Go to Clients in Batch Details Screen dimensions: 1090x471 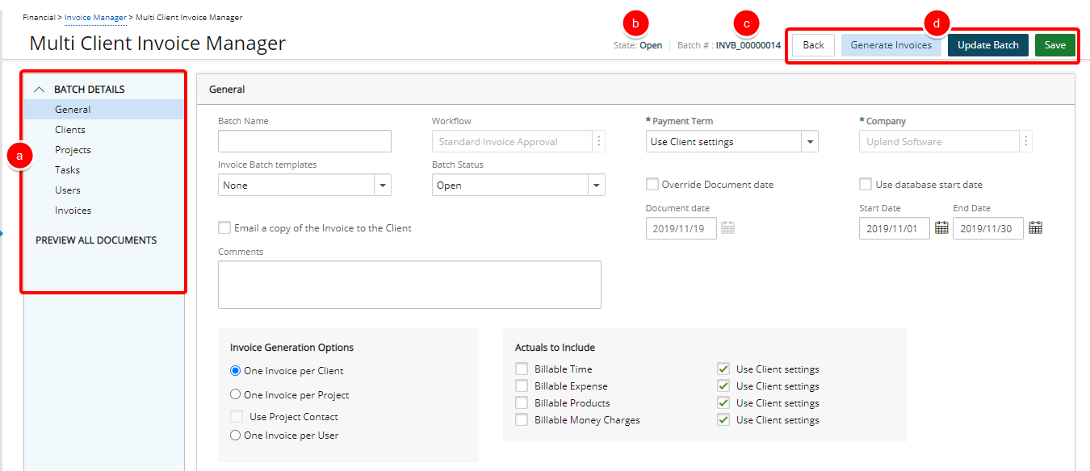click(70, 130)
